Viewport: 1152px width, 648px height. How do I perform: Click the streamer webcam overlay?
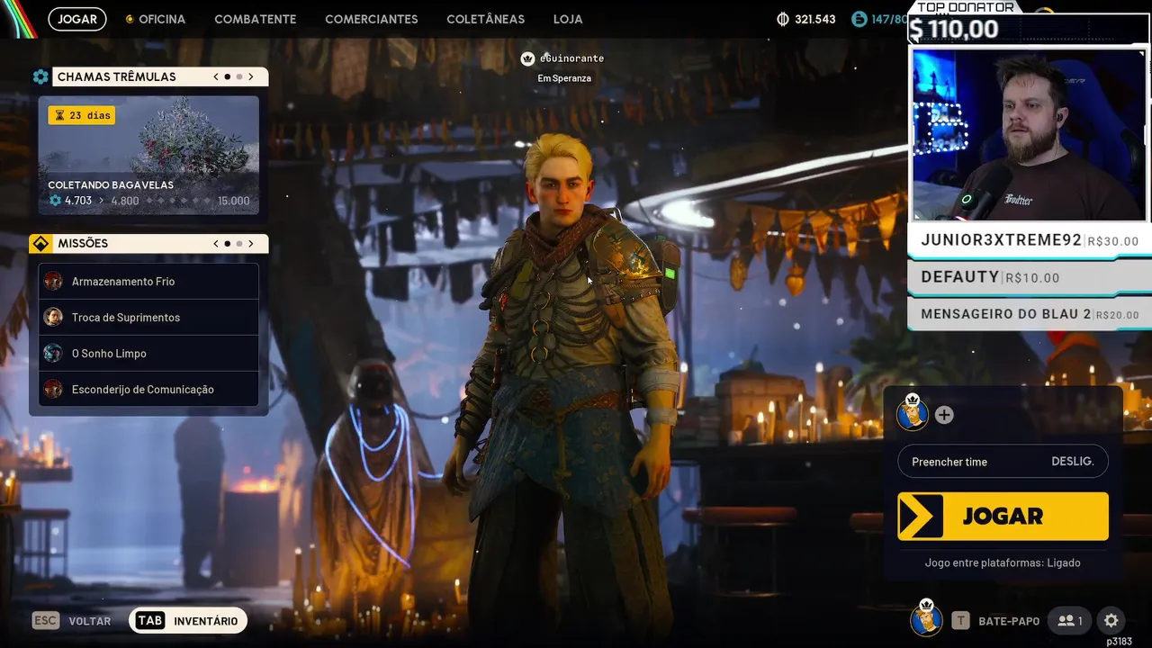pyautogui.click(x=1030, y=134)
